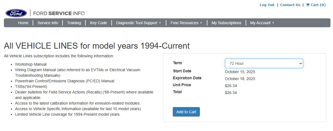Open the Key Code page
333x131 pixels.
pos(99,23)
